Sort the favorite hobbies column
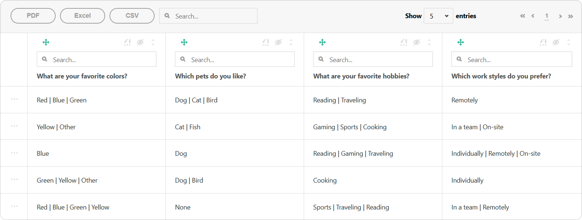The width and height of the screenshot is (582, 220). click(x=429, y=42)
